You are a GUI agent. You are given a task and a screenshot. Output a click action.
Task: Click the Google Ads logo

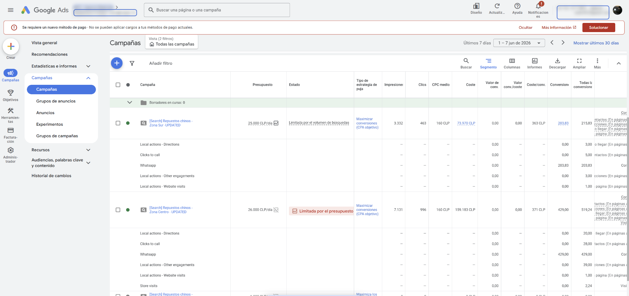pos(45,10)
